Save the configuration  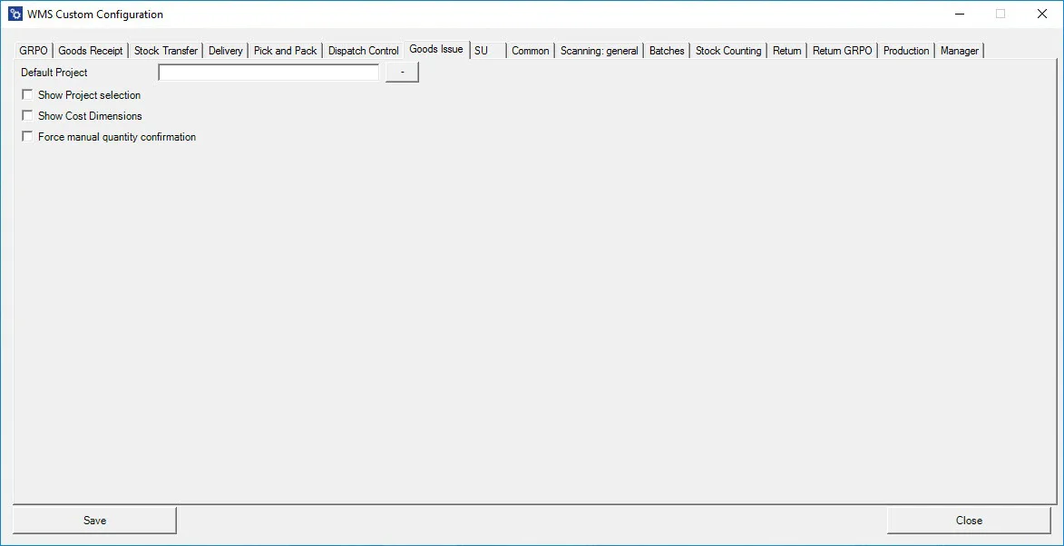94,521
